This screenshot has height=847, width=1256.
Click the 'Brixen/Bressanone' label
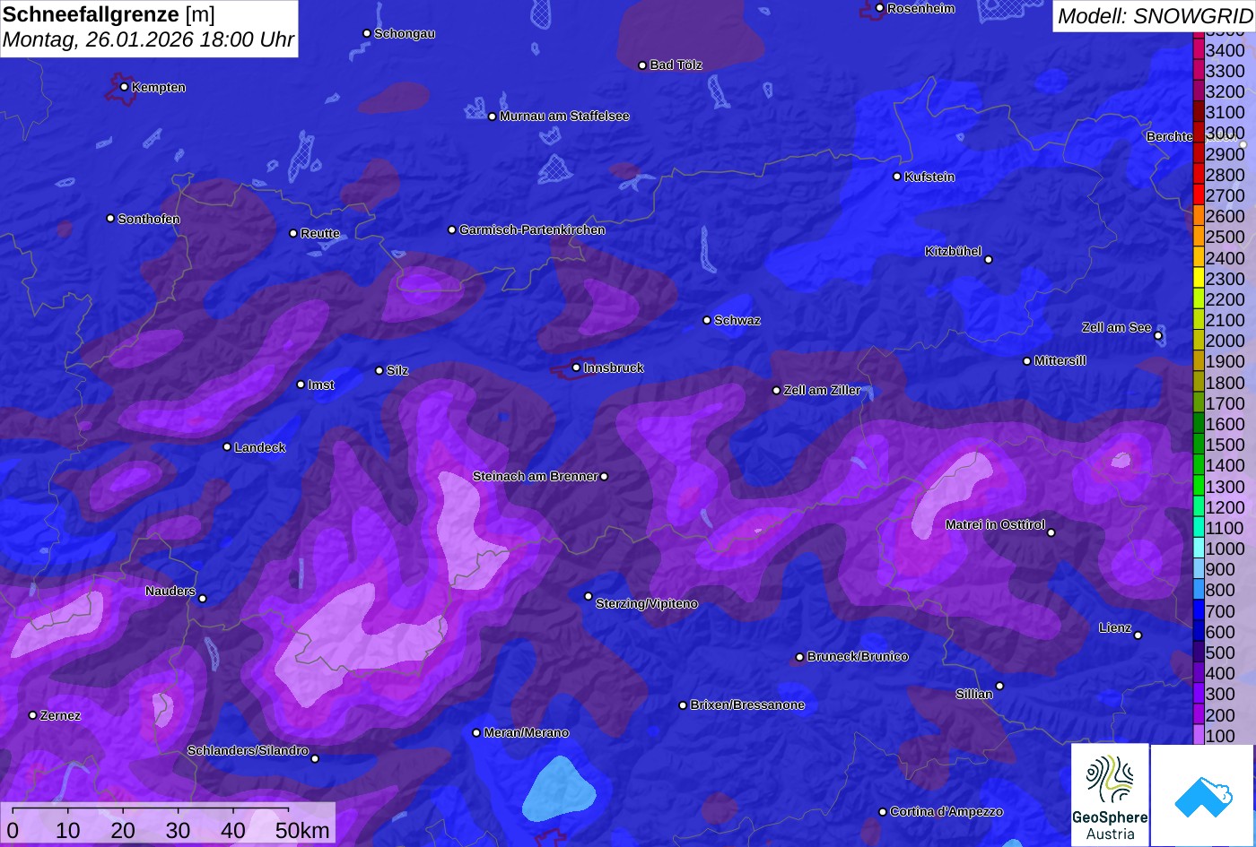click(747, 704)
